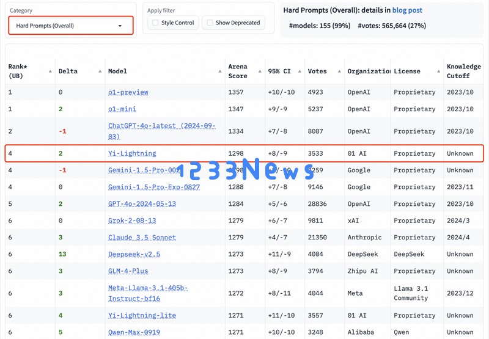Sort by the Votes column arrow

[x=339, y=71]
